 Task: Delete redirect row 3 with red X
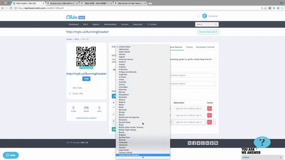[x=209, y=122]
